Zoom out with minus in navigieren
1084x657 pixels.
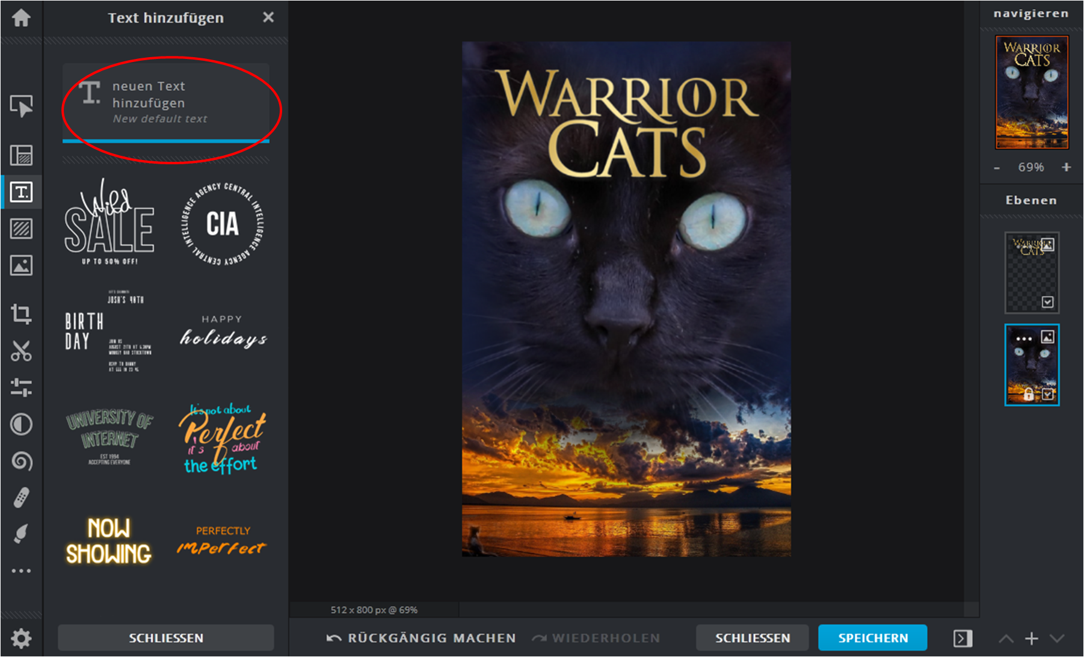(997, 168)
